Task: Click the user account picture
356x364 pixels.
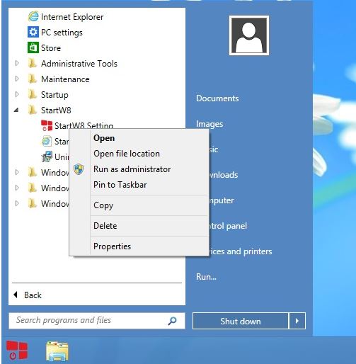Action: point(249,35)
